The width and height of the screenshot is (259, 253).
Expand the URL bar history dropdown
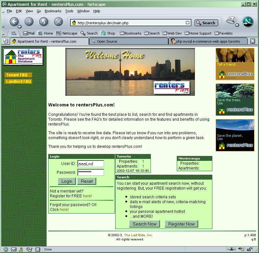coord(188,23)
